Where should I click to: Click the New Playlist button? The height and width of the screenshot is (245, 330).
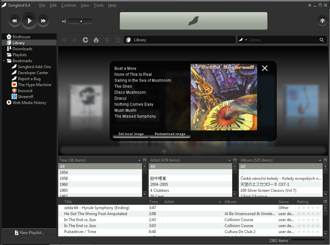coord(29,233)
